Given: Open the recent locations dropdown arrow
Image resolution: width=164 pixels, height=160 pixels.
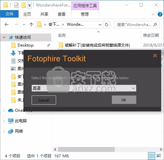Looking at the screenshot, I should (x=24, y=25).
